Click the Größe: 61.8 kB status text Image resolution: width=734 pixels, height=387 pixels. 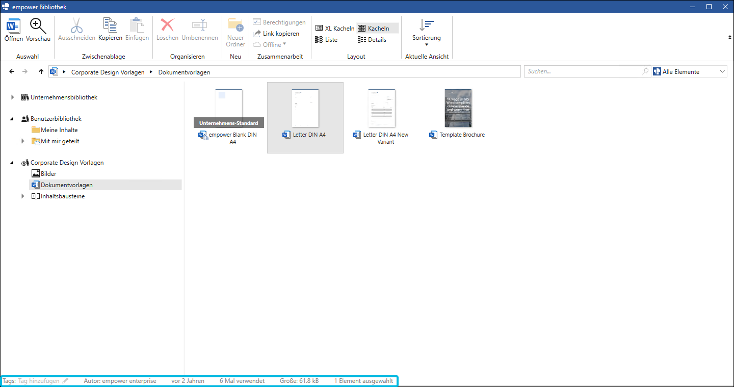point(299,381)
